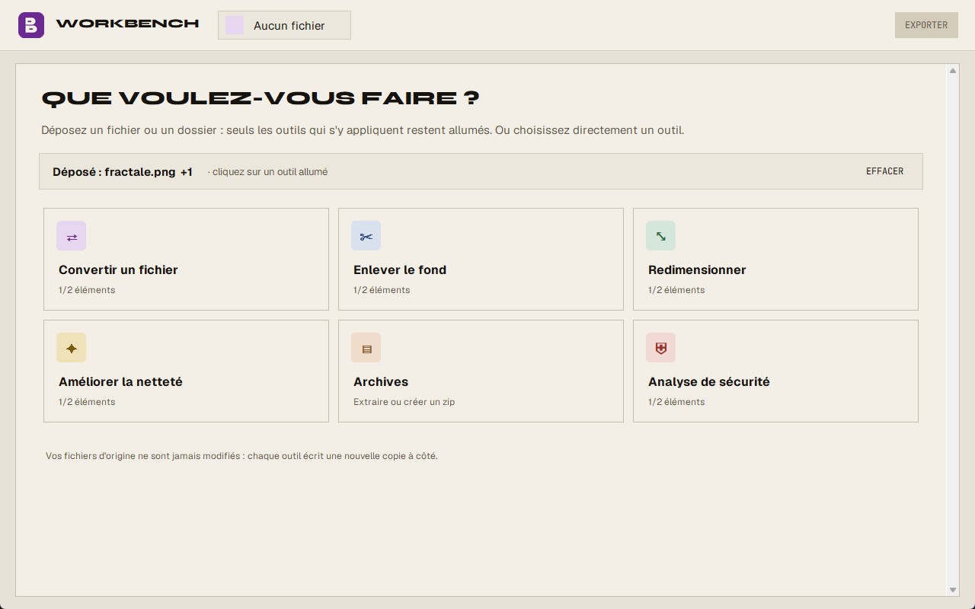Open Améliorer la netteté tool
The image size is (975, 609).
pyautogui.click(x=186, y=371)
